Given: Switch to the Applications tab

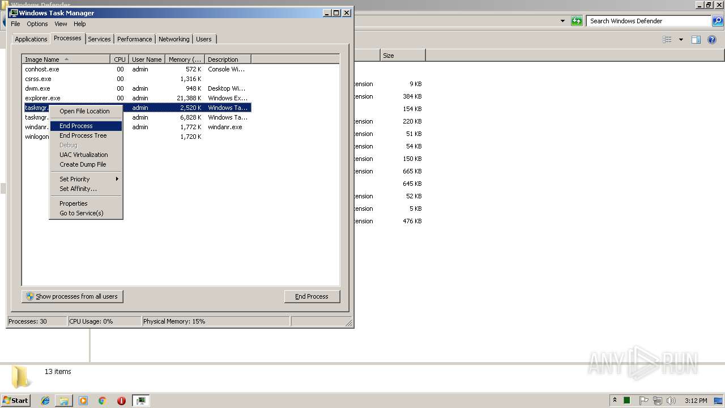Looking at the screenshot, I should (x=31, y=39).
